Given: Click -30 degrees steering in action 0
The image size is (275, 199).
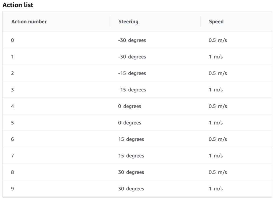Looking at the screenshot, I should pyautogui.click(x=132, y=40).
